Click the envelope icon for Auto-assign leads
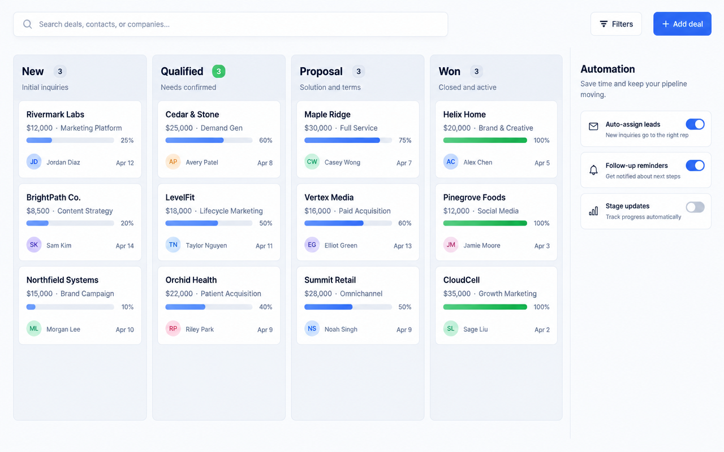This screenshot has height=452, width=724. click(593, 127)
